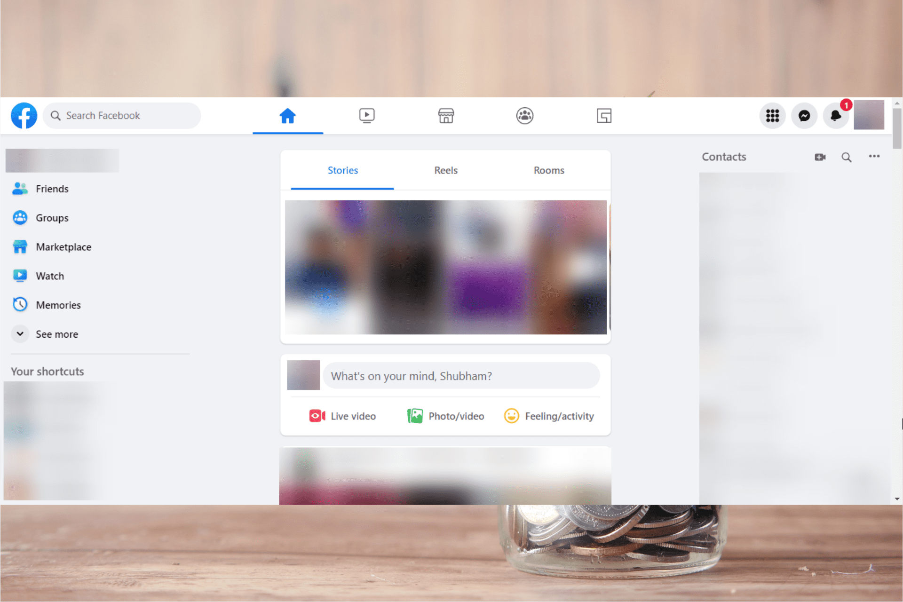Click the Your shortcuts section expander
This screenshot has height=602, width=903.
point(47,370)
